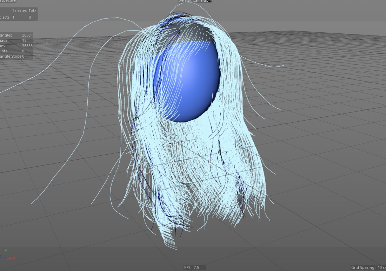Click the camera icon beside Default Camera
Viewport: 386px width, 271px height.
tap(209, 1)
